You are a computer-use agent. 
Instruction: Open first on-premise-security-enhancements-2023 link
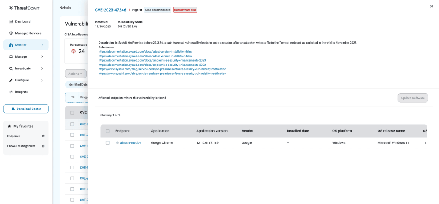pyautogui.click(x=152, y=60)
